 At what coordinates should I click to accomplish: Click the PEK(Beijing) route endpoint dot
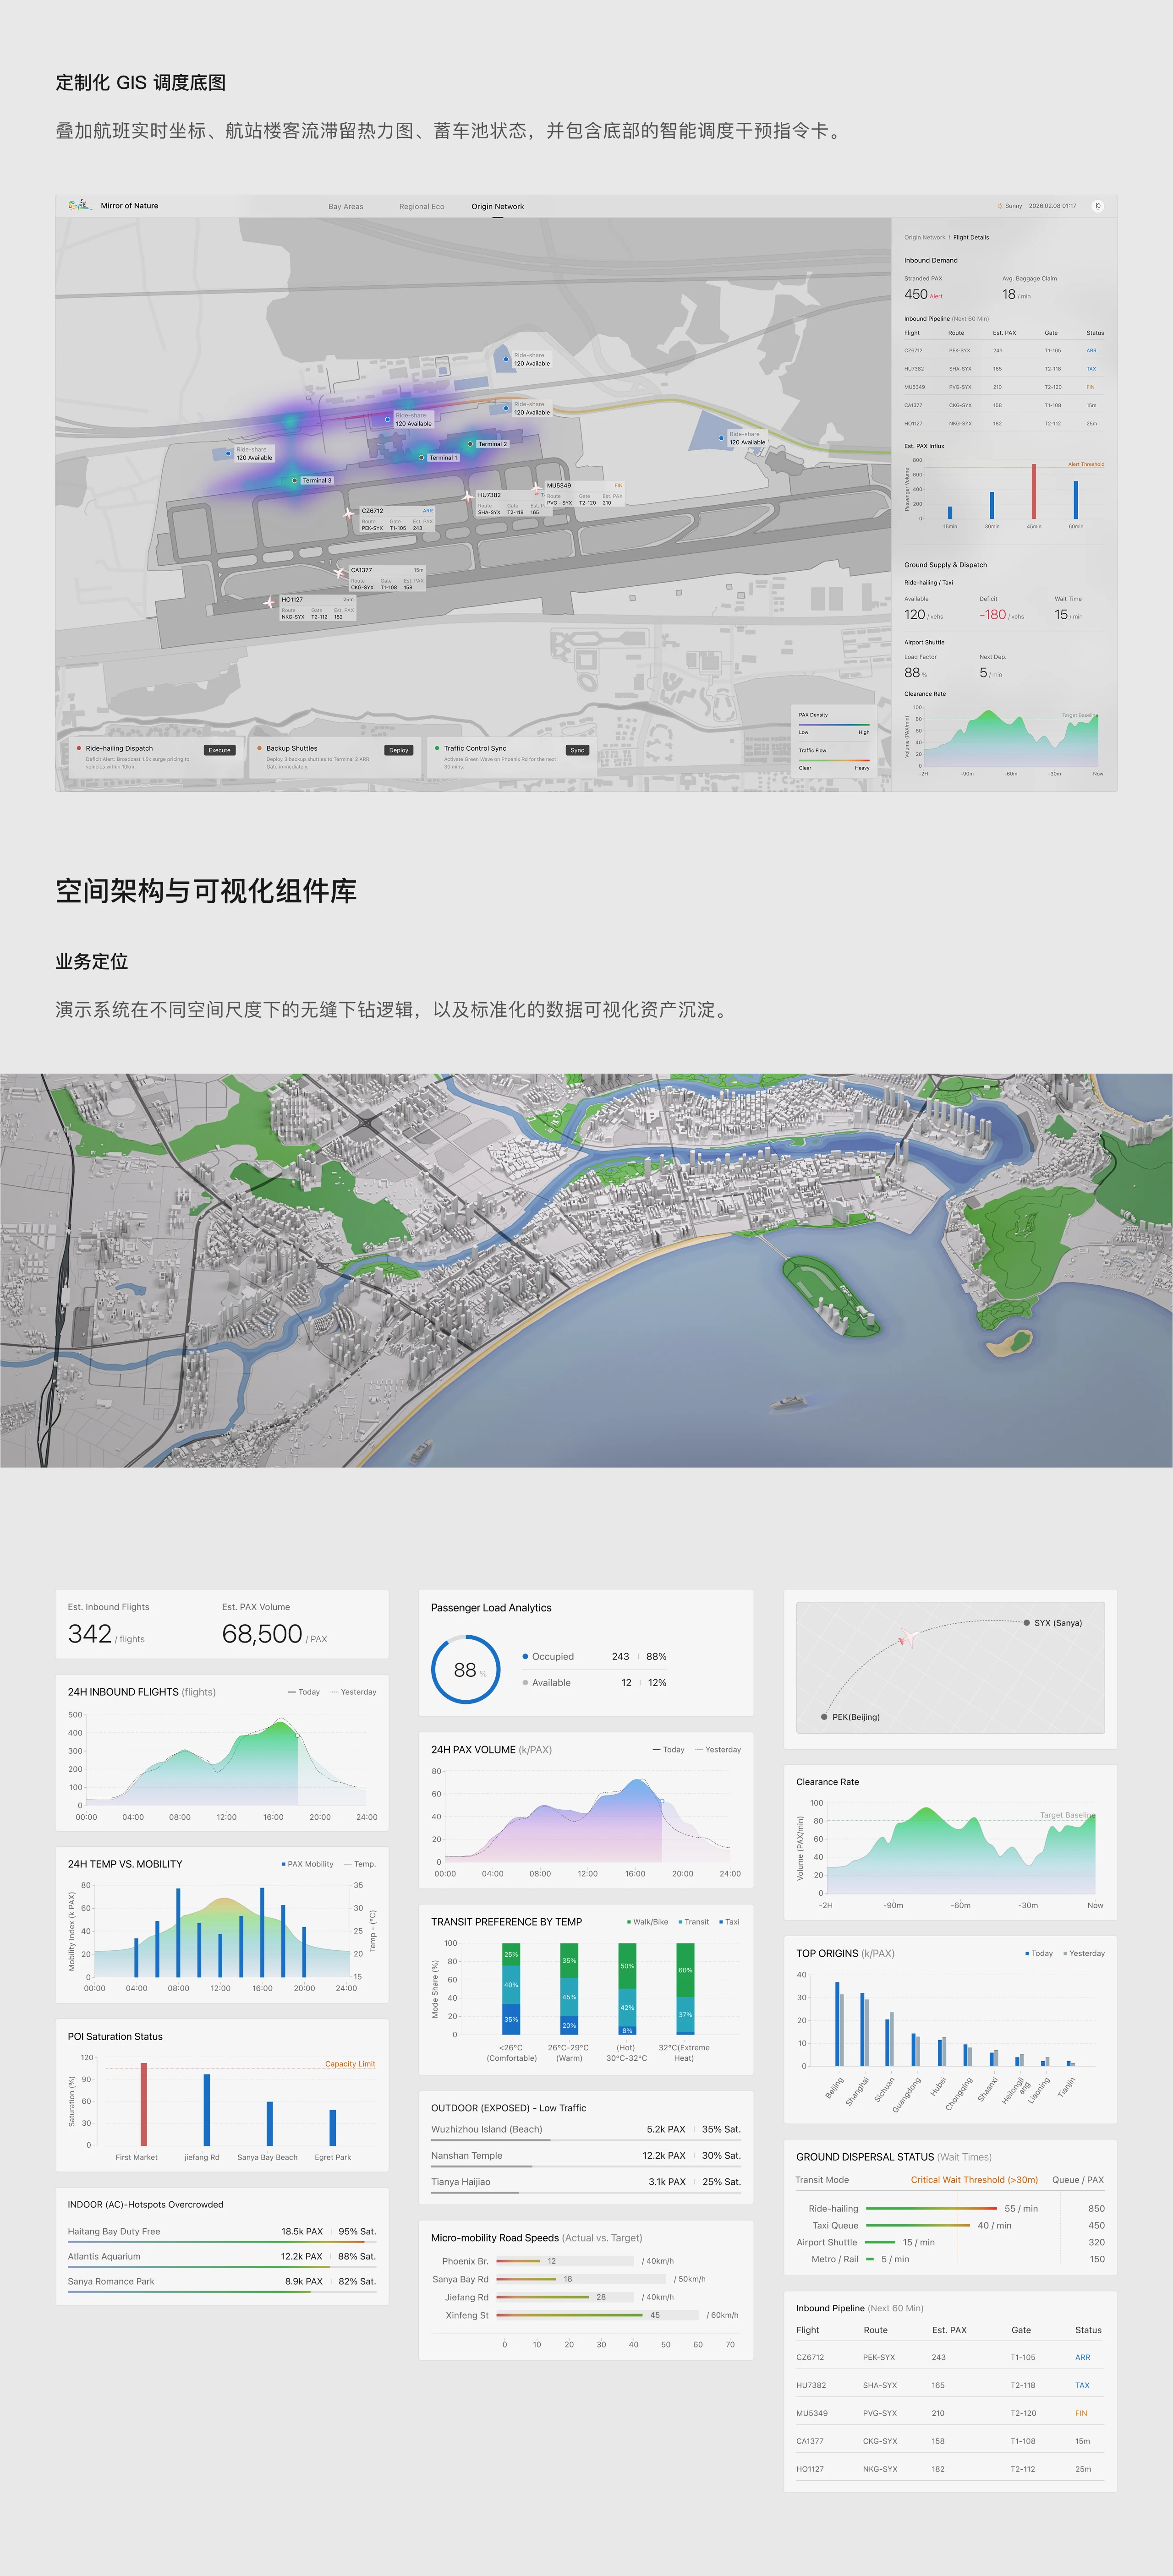(x=824, y=1717)
